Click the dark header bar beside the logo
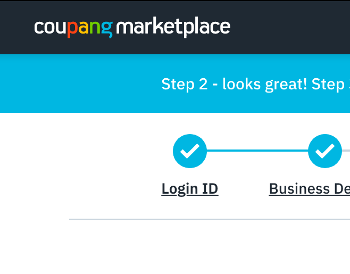 (x=290, y=27)
